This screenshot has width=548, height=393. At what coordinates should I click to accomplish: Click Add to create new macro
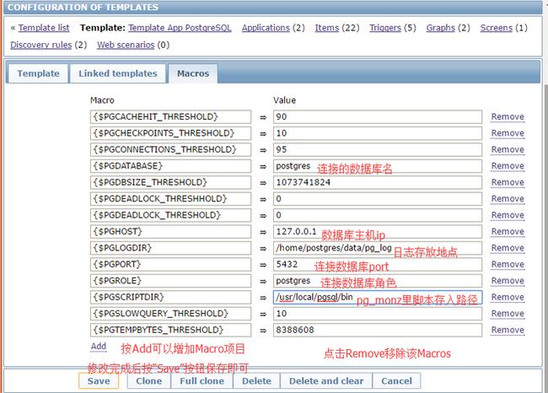pos(99,347)
